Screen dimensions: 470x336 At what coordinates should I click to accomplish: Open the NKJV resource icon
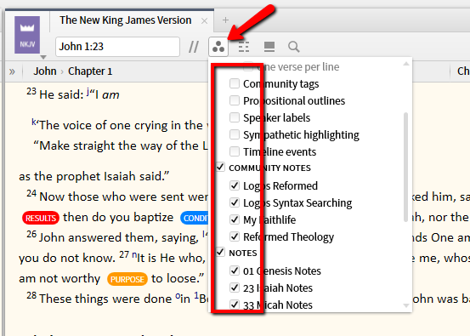click(x=27, y=35)
